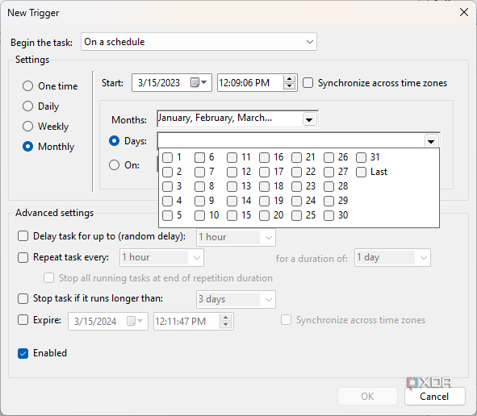Image resolution: width=477 pixels, height=416 pixels.
Task: Check day 18 in the days list
Action: 264,186
